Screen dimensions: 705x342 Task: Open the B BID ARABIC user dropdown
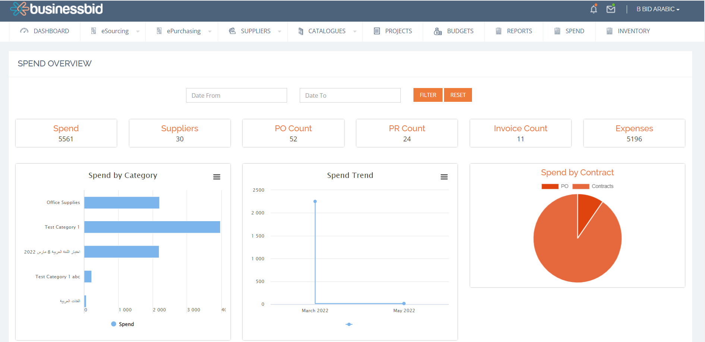coord(658,9)
